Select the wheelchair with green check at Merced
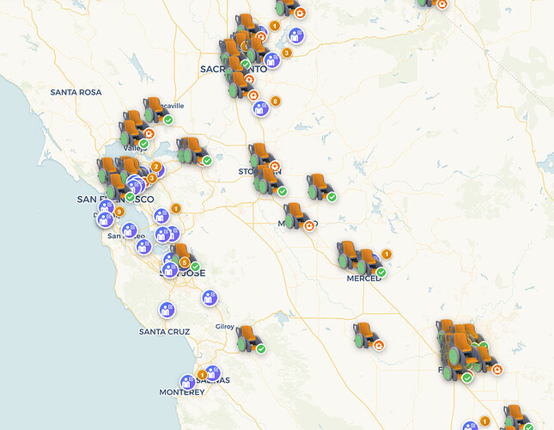 370,263
